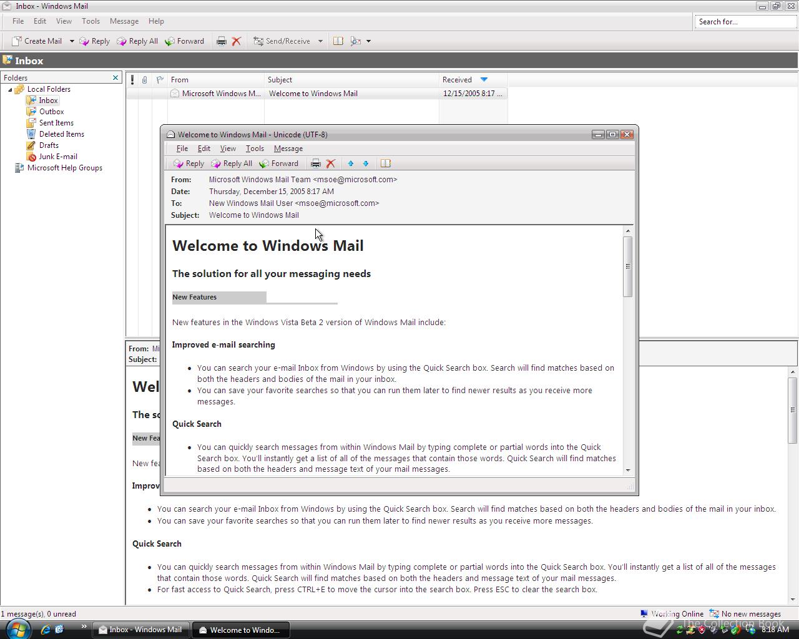Screen dimensions: 799x639
Task: Sort by the Flag column header
Action: [160, 80]
